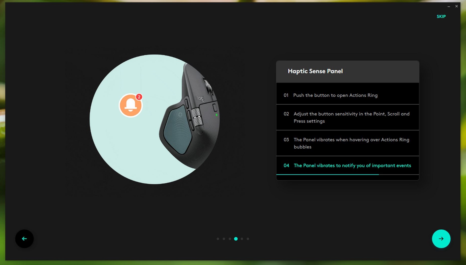Image resolution: width=466 pixels, height=265 pixels.
Task: Jump to the last page indicator dot
Action: [248, 239]
